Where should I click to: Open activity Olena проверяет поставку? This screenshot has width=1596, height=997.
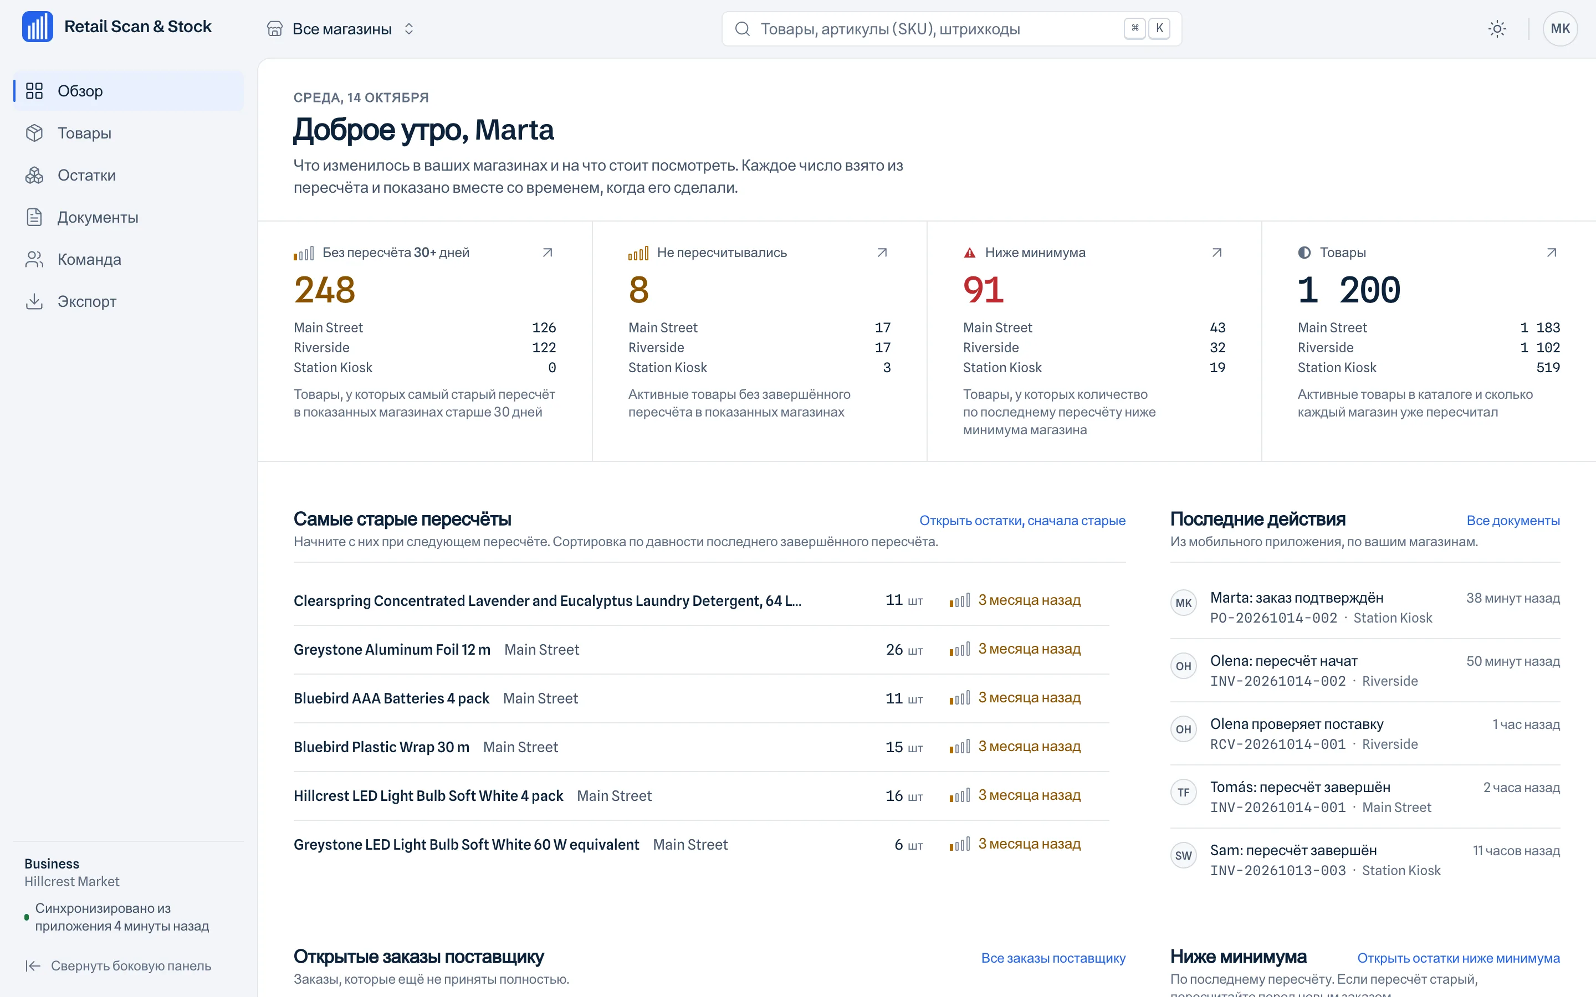[1364, 734]
